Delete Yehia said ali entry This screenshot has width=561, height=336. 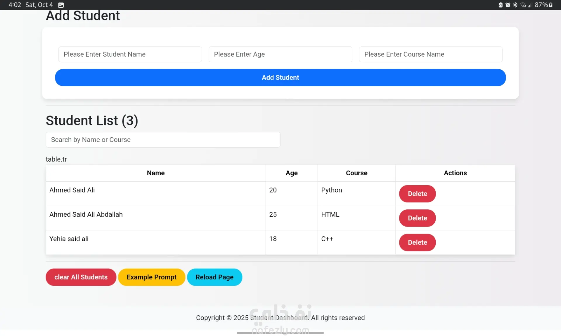(417, 242)
